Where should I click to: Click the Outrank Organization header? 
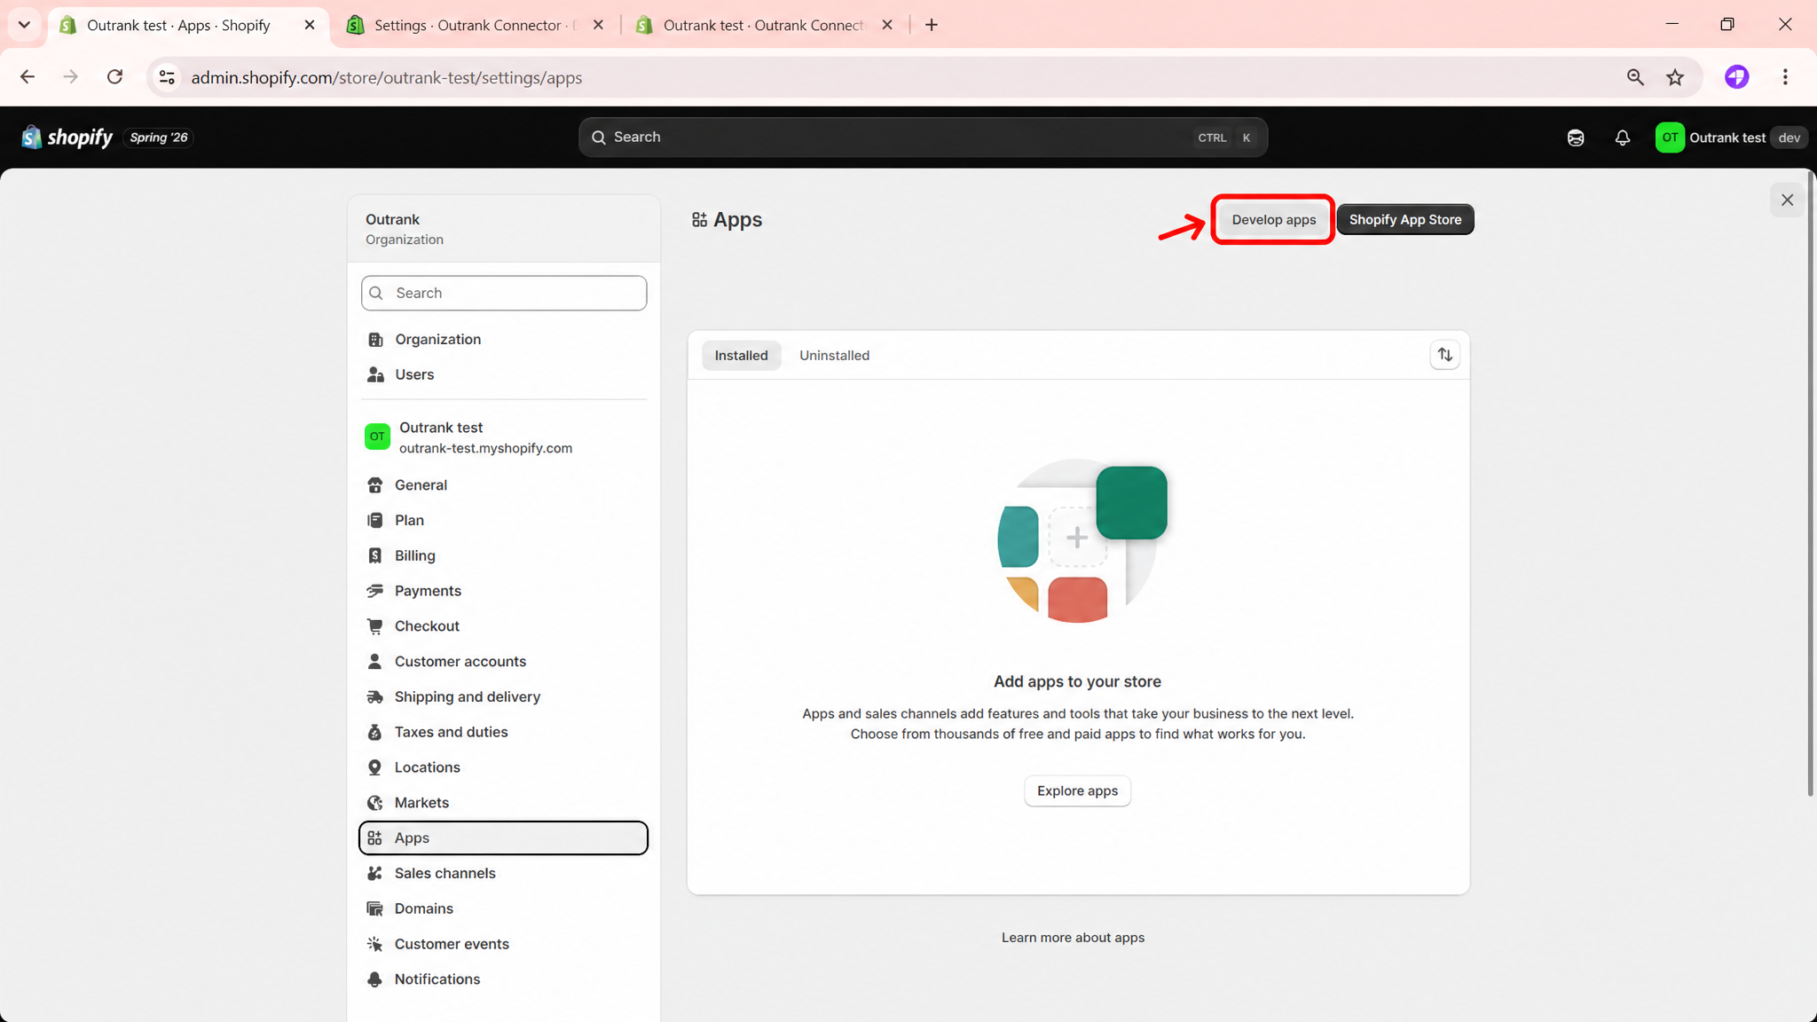pyautogui.click(x=503, y=229)
